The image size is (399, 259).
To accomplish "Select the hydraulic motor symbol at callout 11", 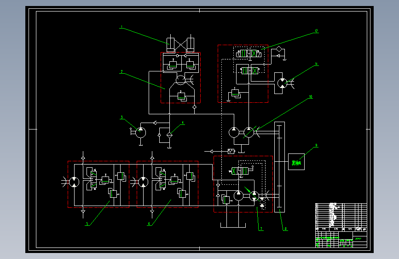I will [282, 83].
